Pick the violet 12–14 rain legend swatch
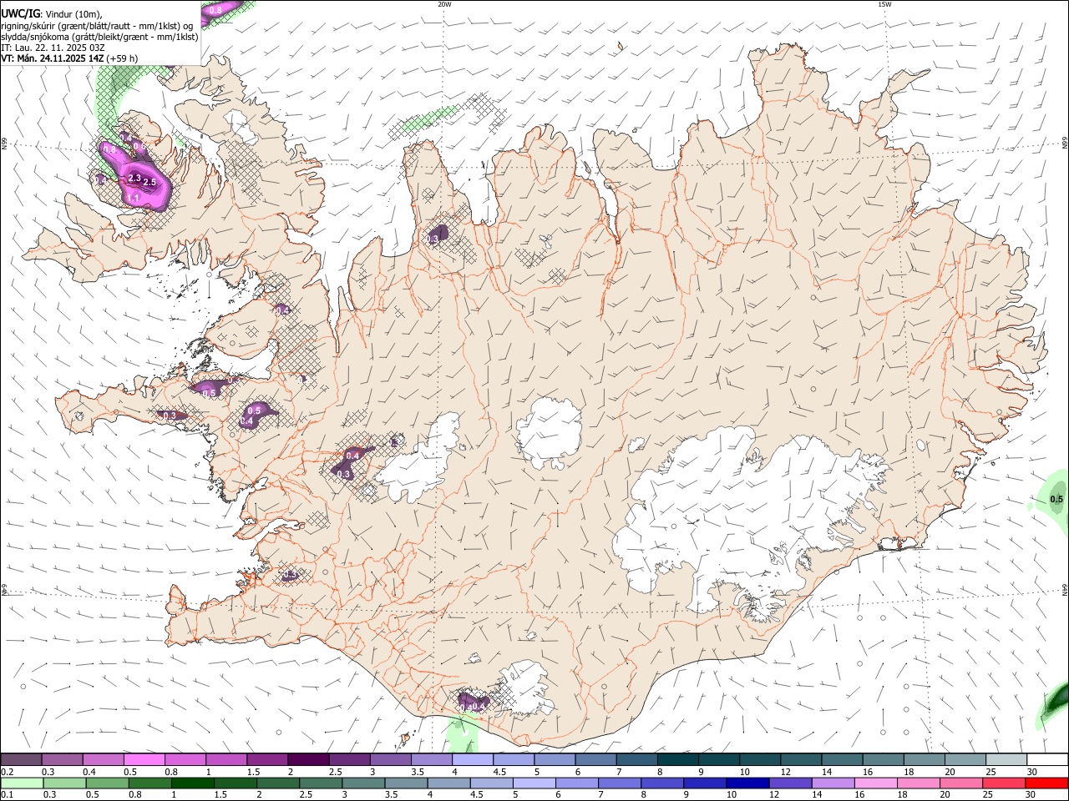 coord(791,783)
